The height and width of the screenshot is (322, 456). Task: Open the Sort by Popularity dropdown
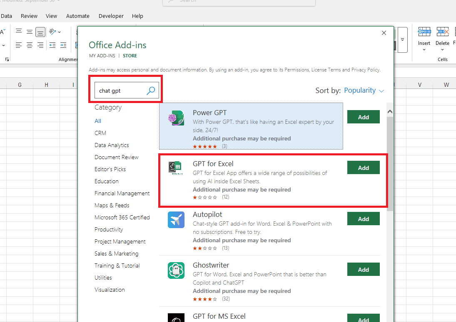pyautogui.click(x=364, y=91)
